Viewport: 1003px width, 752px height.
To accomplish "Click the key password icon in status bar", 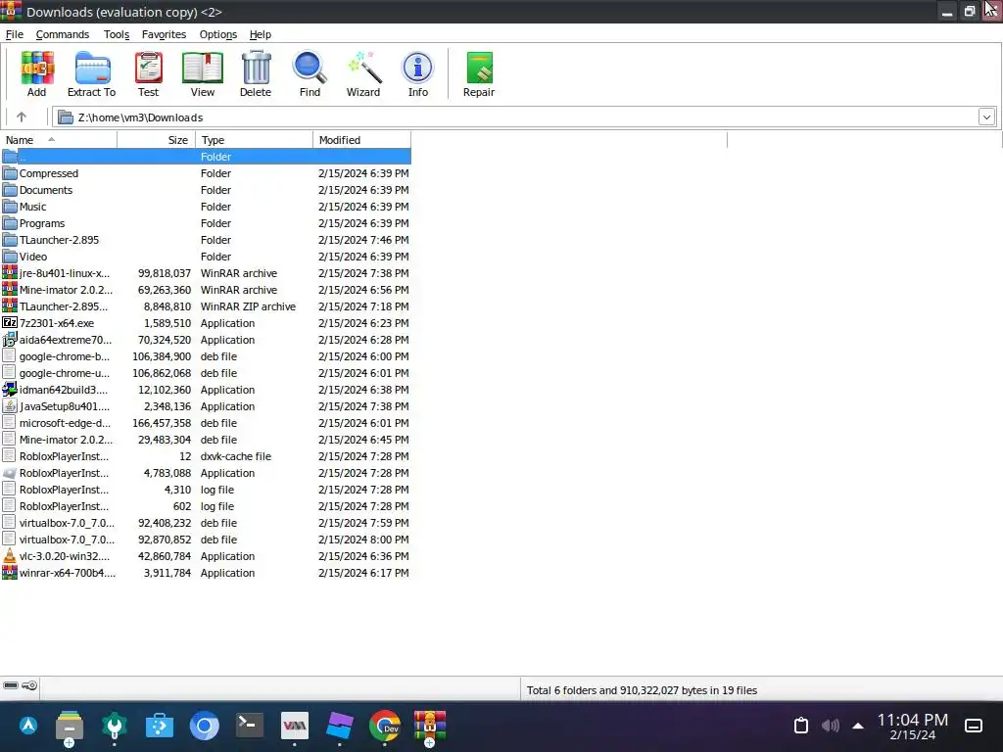I will [29, 685].
